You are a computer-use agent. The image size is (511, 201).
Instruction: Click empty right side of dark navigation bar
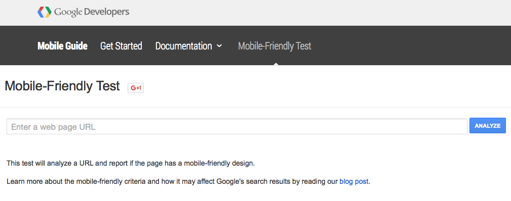411,45
